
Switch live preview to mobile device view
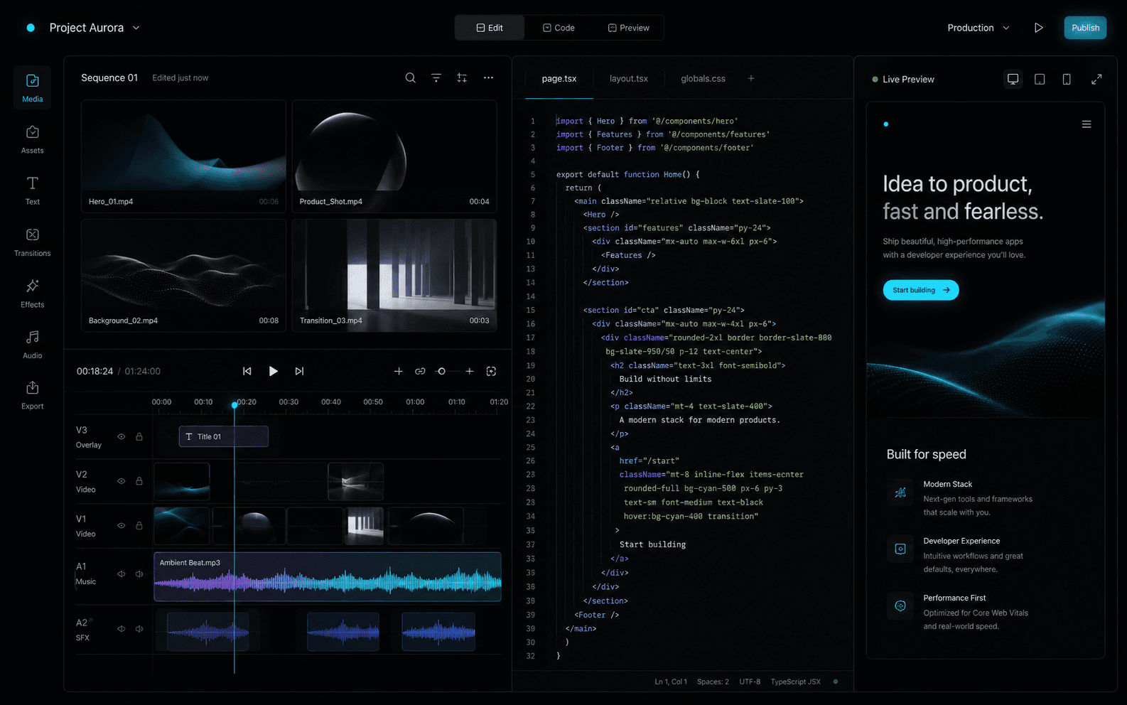[1067, 79]
